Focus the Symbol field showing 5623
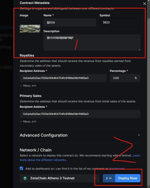The height and width of the screenshot is (188, 150). 120,22
